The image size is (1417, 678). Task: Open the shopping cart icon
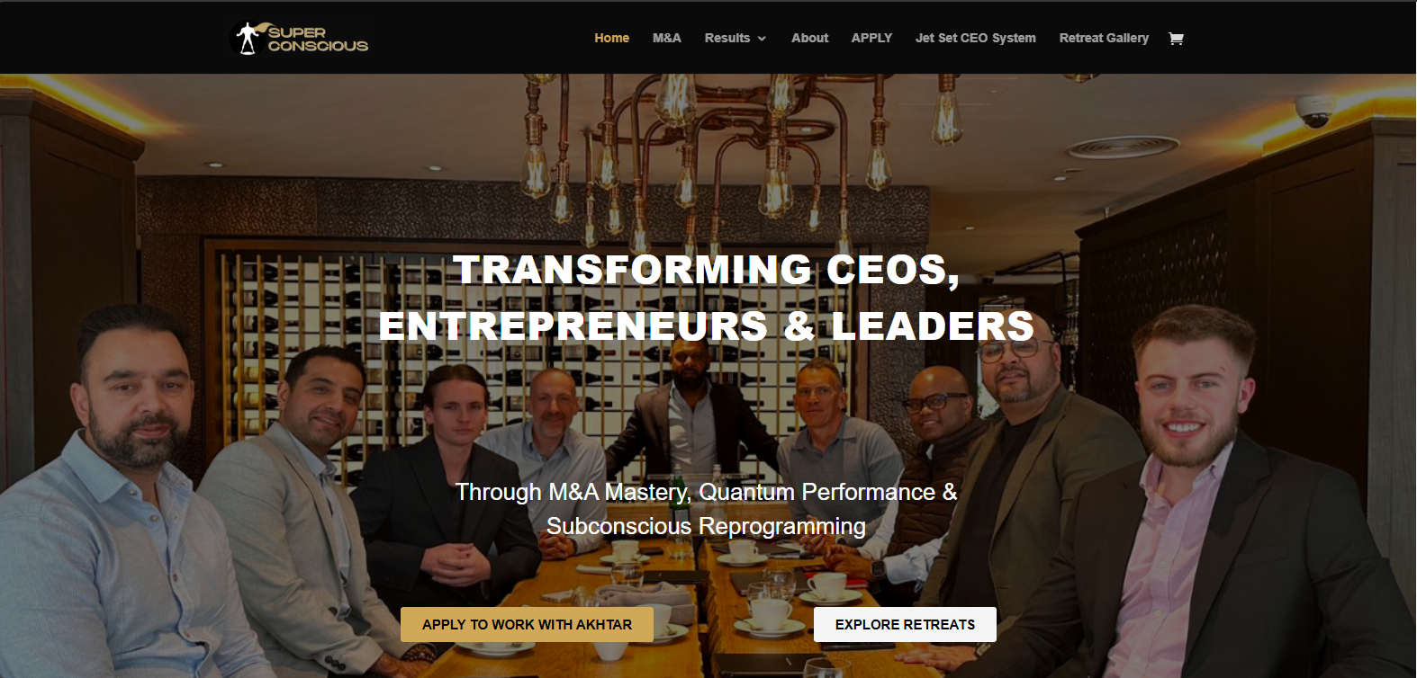point(1176,38)
